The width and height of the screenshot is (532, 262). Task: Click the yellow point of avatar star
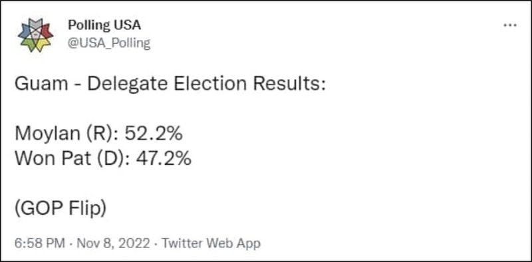[x=43, y=44]
